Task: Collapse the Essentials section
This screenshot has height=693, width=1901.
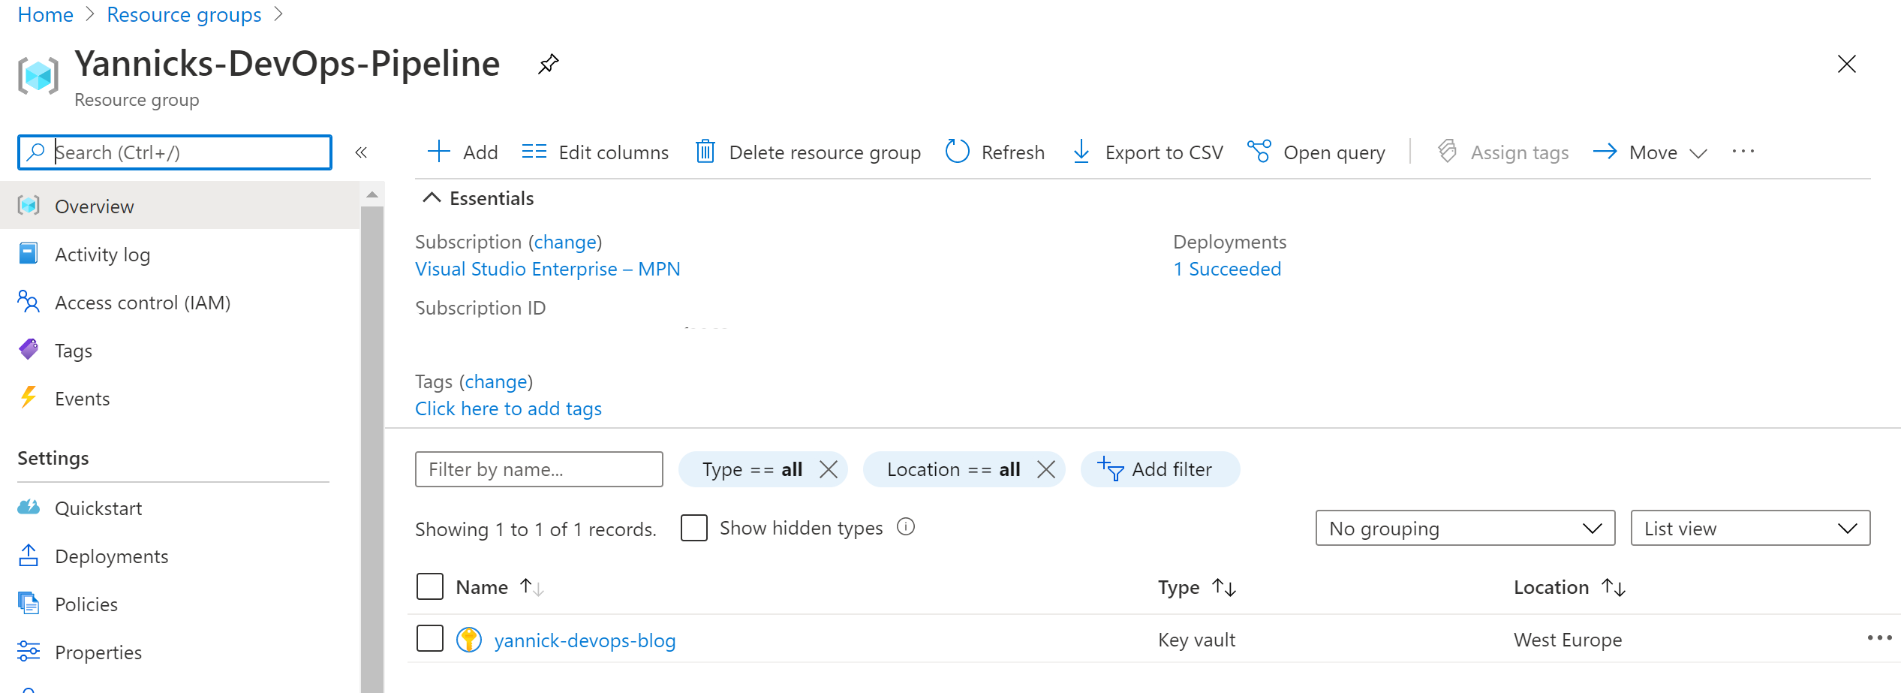Action: [x=432, y=198]
